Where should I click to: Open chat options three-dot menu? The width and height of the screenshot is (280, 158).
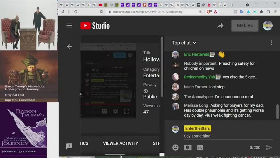(x=271, y=43)
